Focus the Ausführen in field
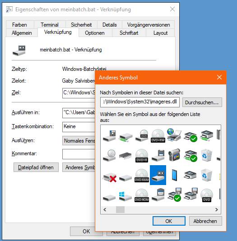This screenshot has height=241, width=237. click(79, 113)
